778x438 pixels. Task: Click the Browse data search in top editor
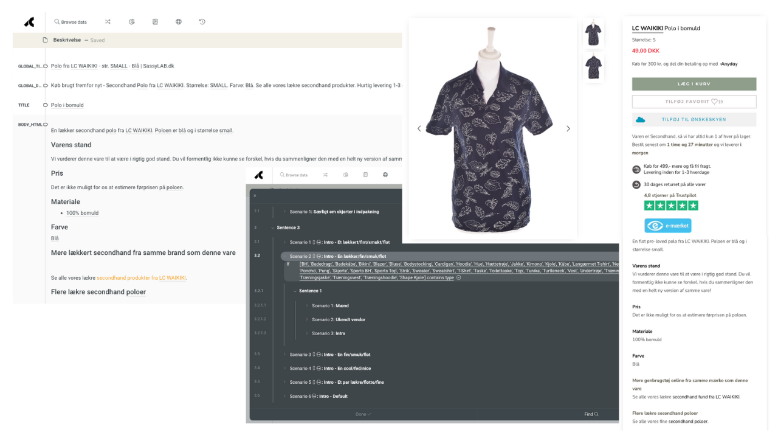click(x=71, y=22)
